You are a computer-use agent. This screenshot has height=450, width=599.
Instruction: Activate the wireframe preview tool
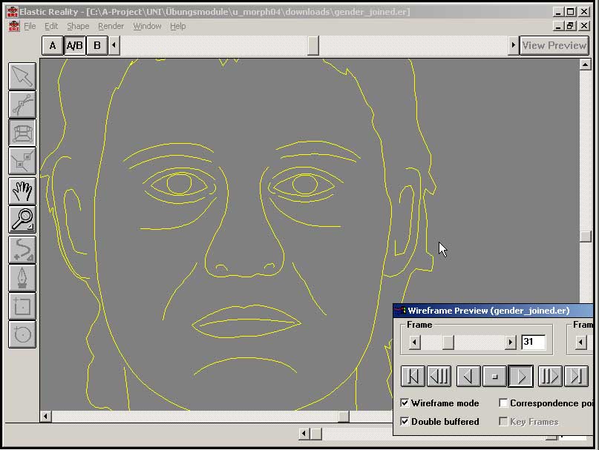point(22,133)
